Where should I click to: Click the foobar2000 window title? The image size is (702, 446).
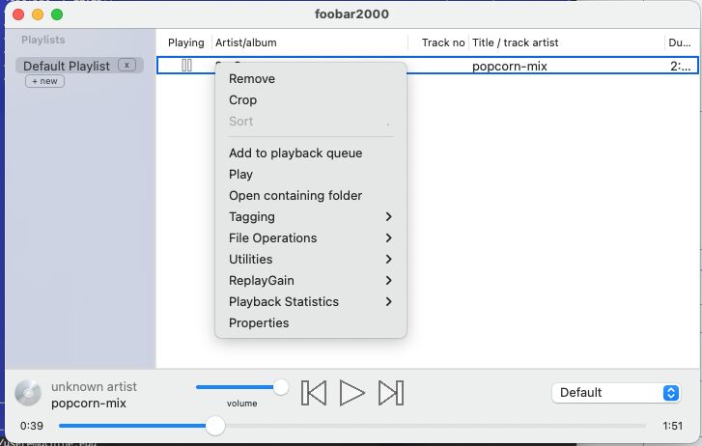pyautogui.click(x=351, y=14)
